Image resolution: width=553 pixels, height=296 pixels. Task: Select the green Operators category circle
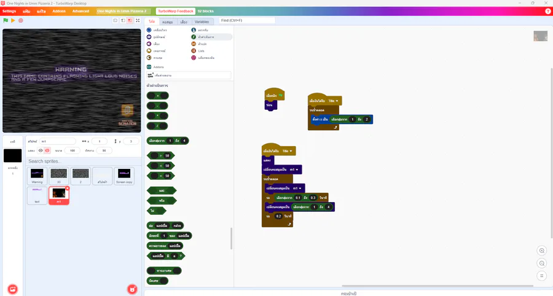(x=194, y=37)
